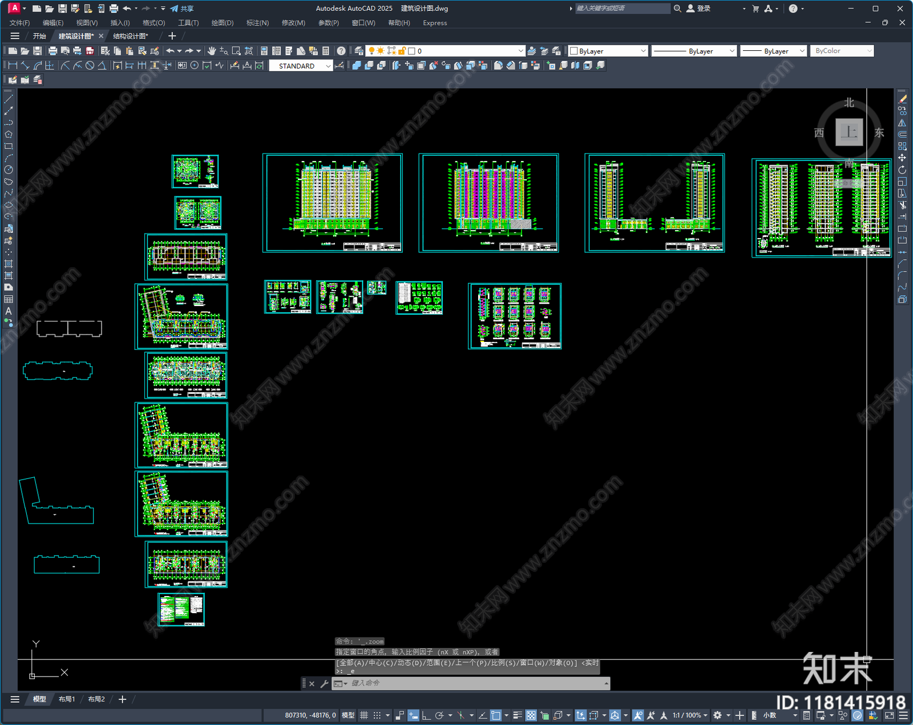Toggle object snap in status bar
The image size is (913, 725).
coord(496,715)
